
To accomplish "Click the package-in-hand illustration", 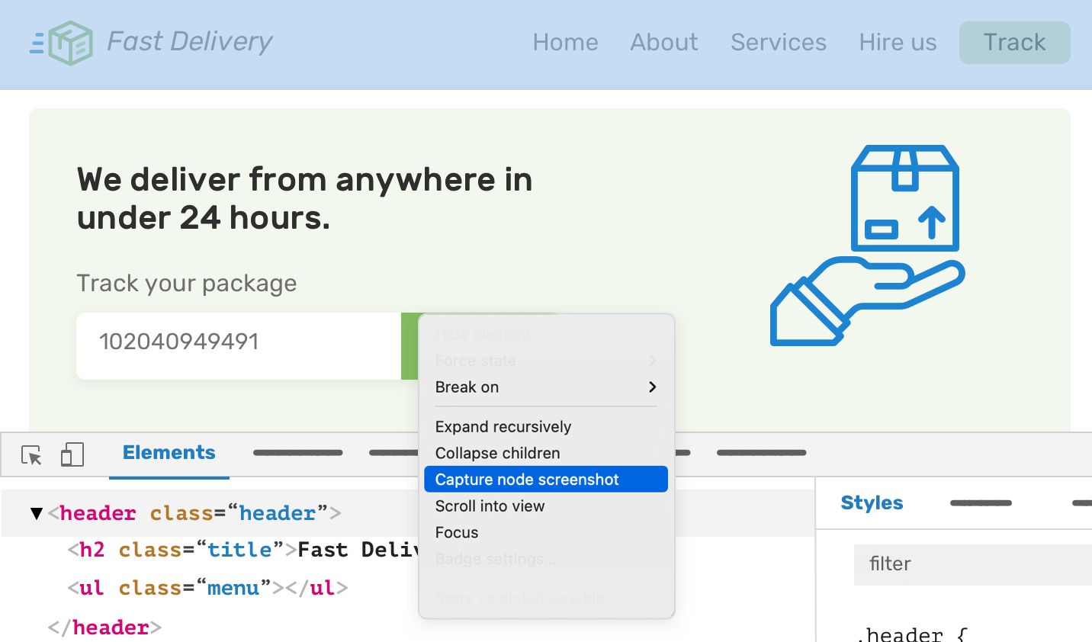I will click(x=868, y=245).
